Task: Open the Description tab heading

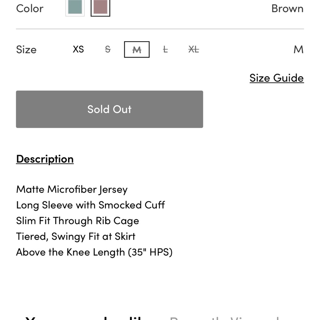Action: (x=45, y=159)
